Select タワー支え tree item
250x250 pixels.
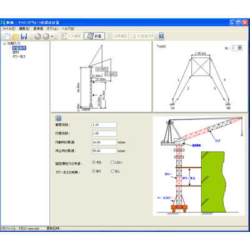tap(19, 56)
